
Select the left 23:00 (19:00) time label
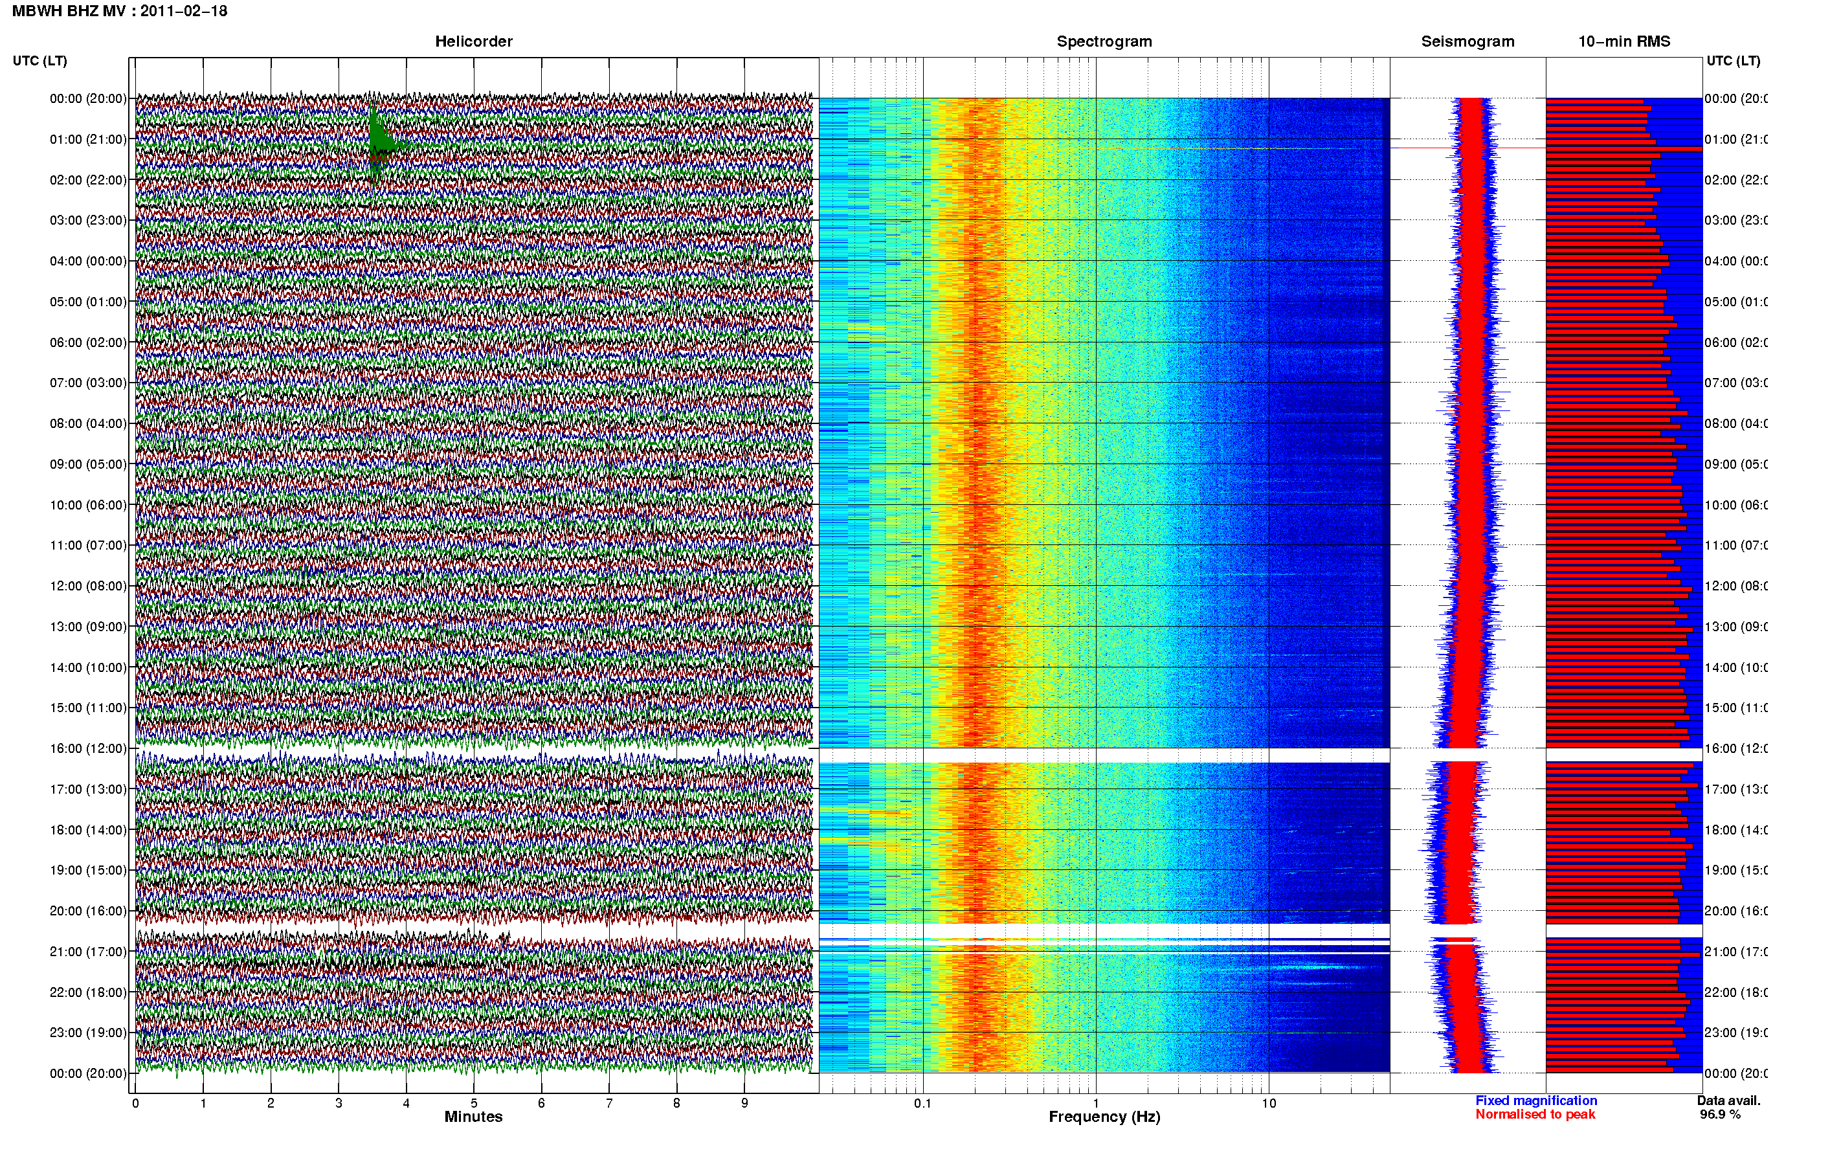pyautogui.click(x=88, y=1033)
